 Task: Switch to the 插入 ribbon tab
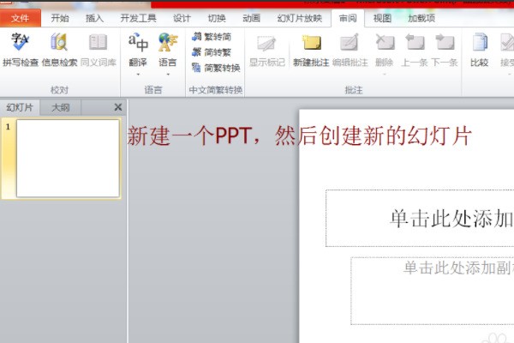pos(95,18)
